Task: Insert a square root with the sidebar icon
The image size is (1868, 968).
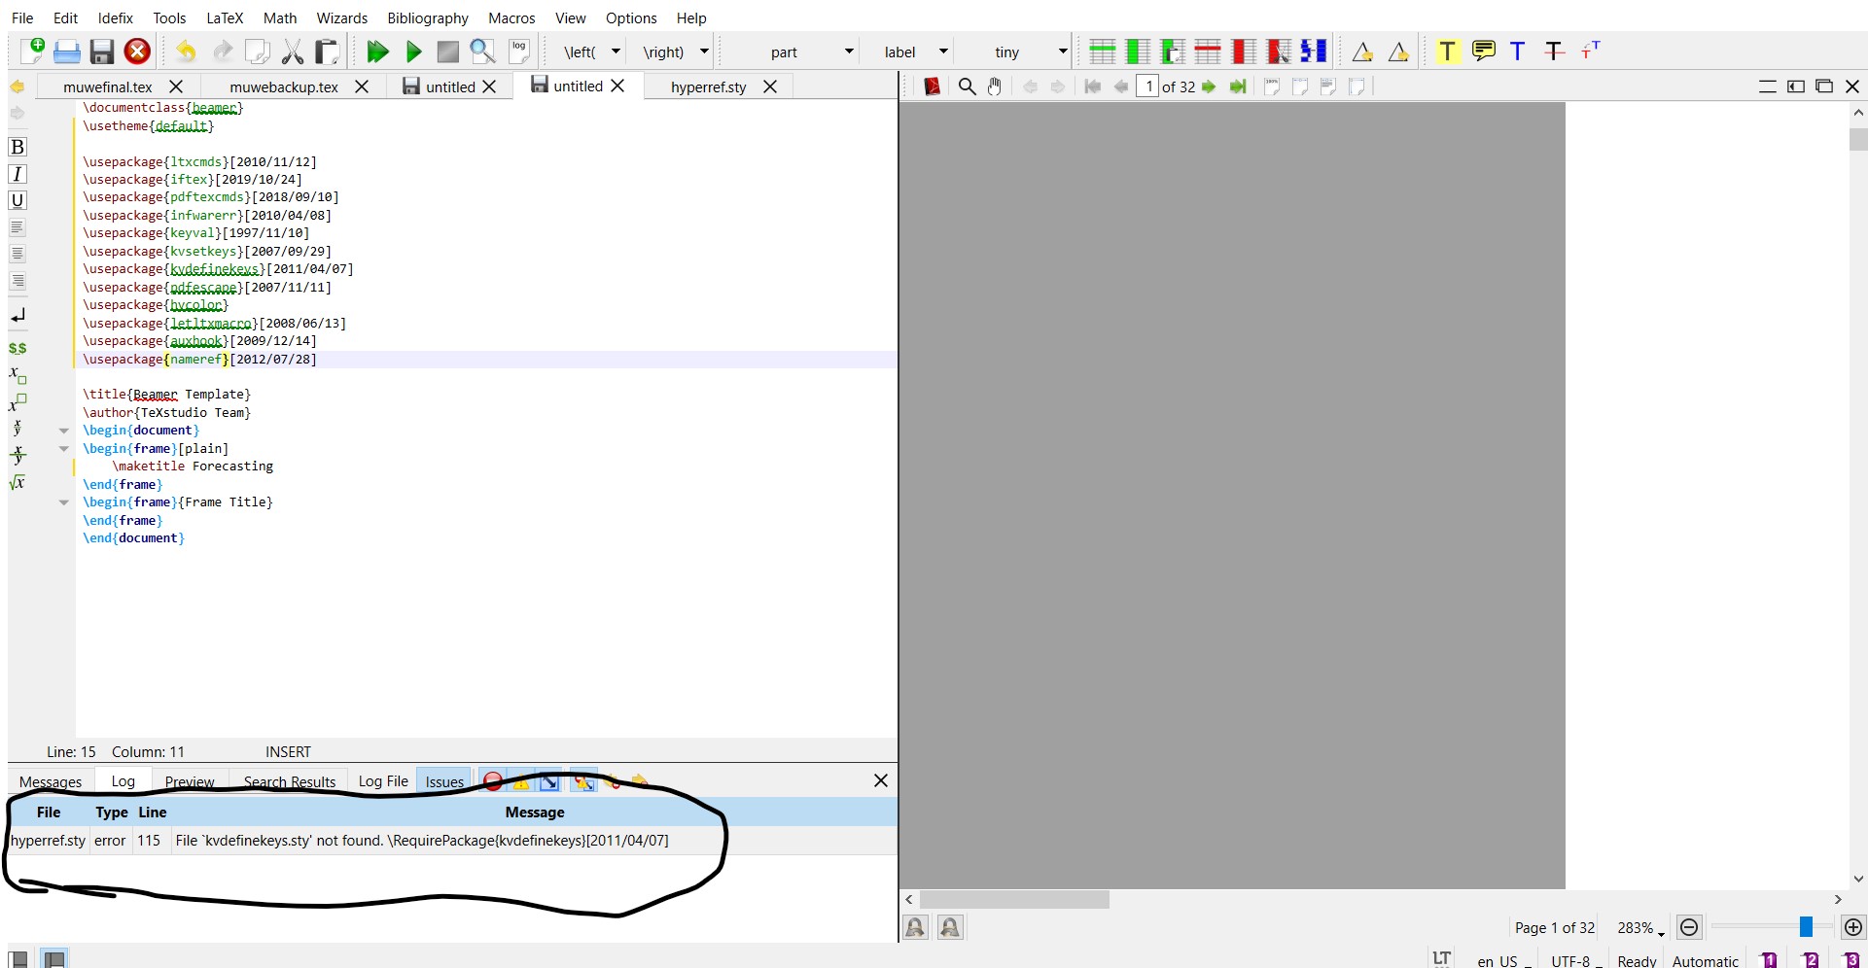Action: pyautogui.click(x=18, y=483)
